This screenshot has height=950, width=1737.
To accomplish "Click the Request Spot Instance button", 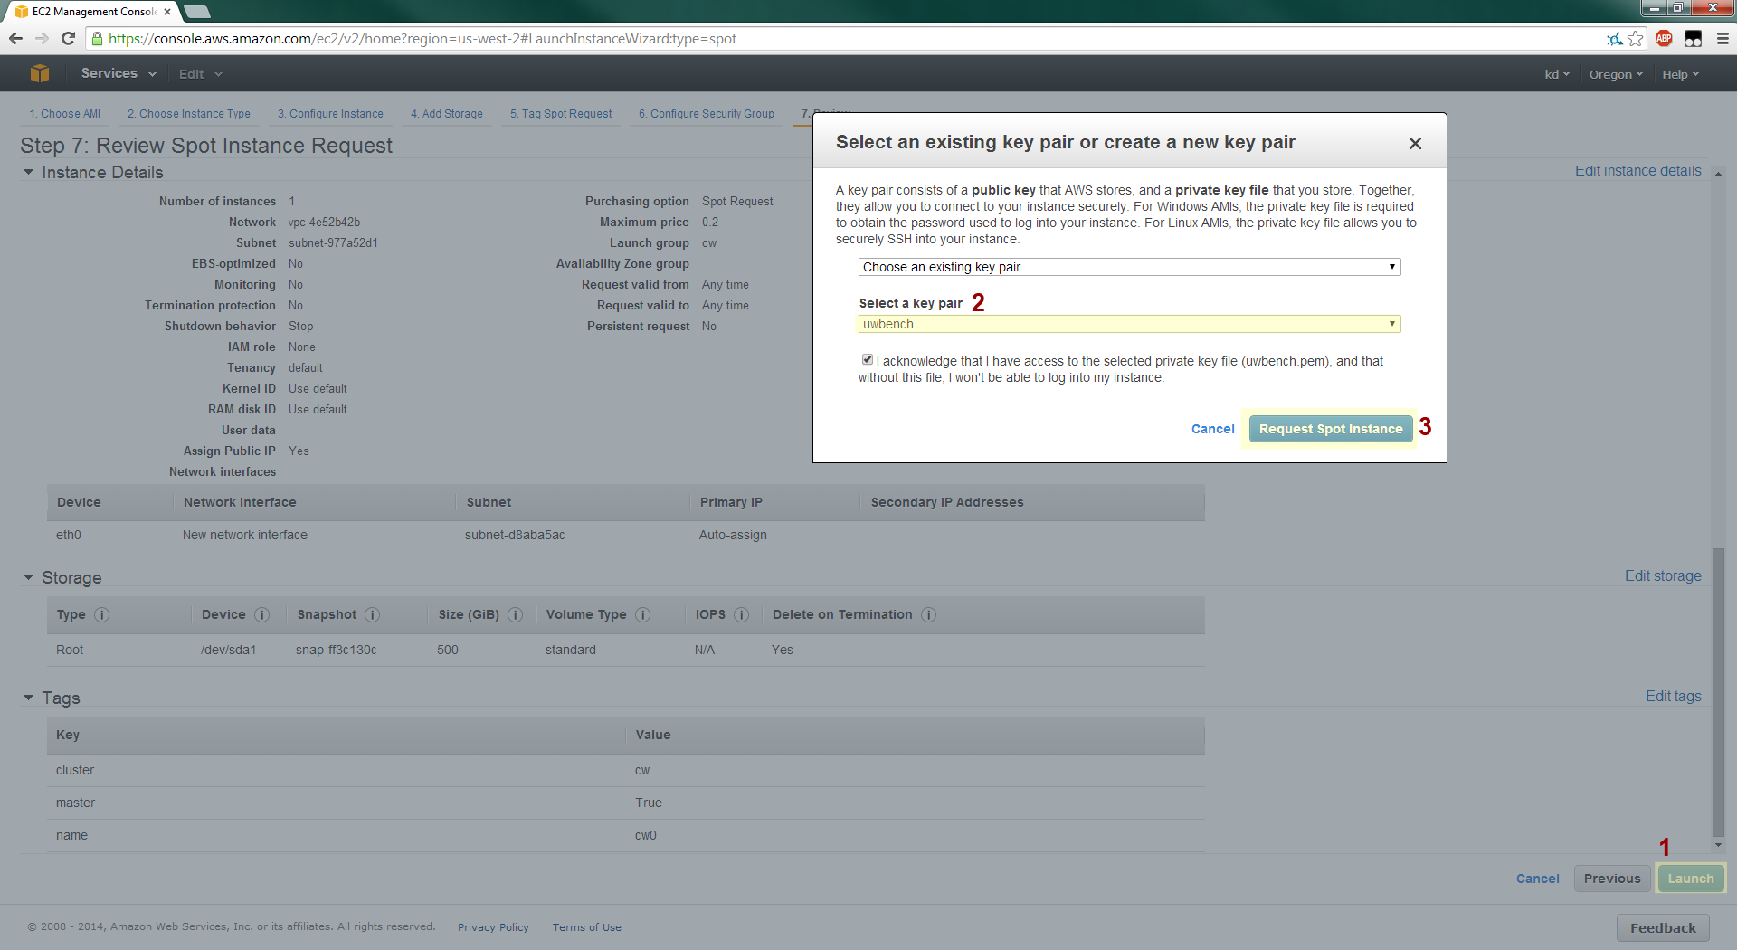I will tap(1330, 429).
